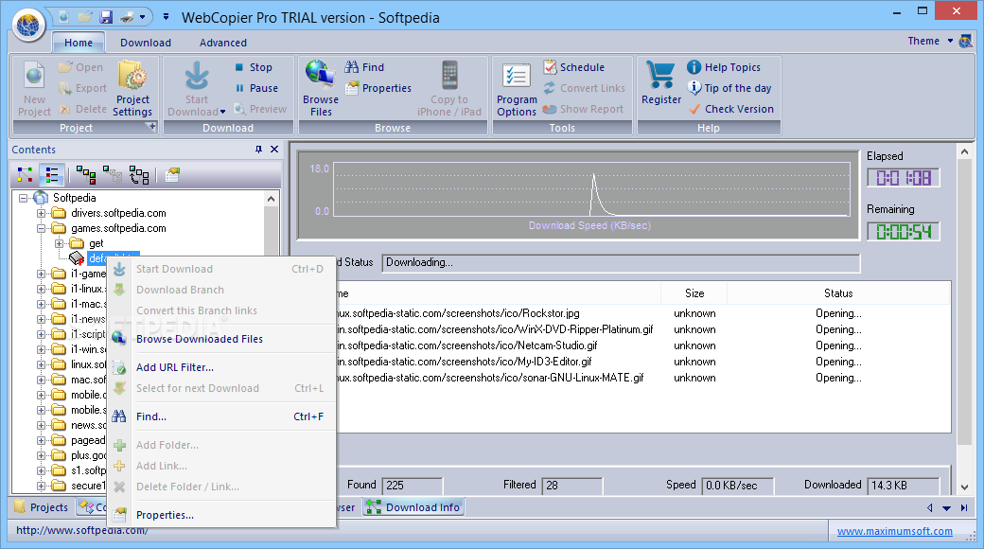The height and width of the screenshot is (549, 984).
Task: Pin the Contents panel
Action: 258,149
